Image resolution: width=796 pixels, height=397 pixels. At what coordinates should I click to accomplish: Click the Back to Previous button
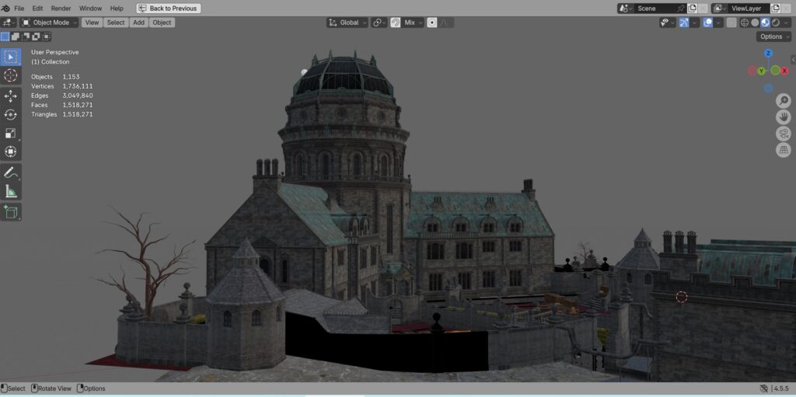click(x=169, y=9)
